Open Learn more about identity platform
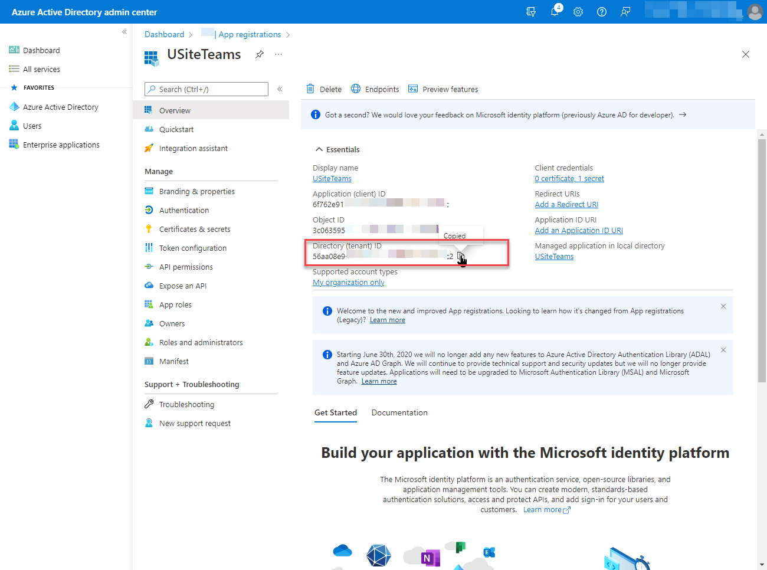This screenshot has width=767, height=570. click(546, 510)
